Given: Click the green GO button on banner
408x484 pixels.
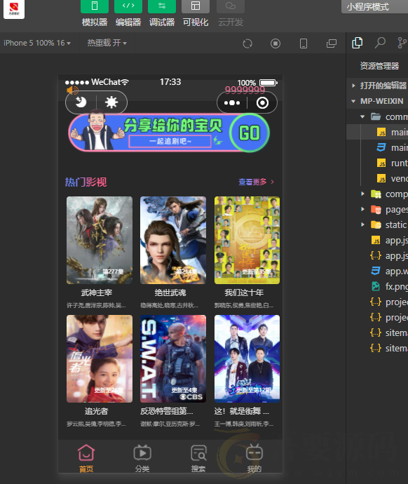Looking at the screenshot, I should (250, 133).
